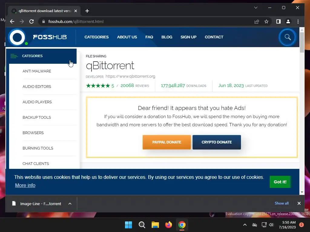Open the Chrome profile menu
The image size is (310, 232).
click(288, 21)
